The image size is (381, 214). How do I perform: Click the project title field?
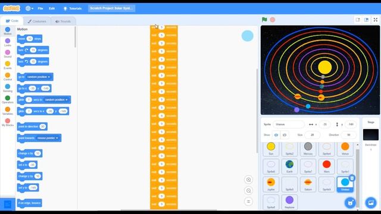coord(111,8)
